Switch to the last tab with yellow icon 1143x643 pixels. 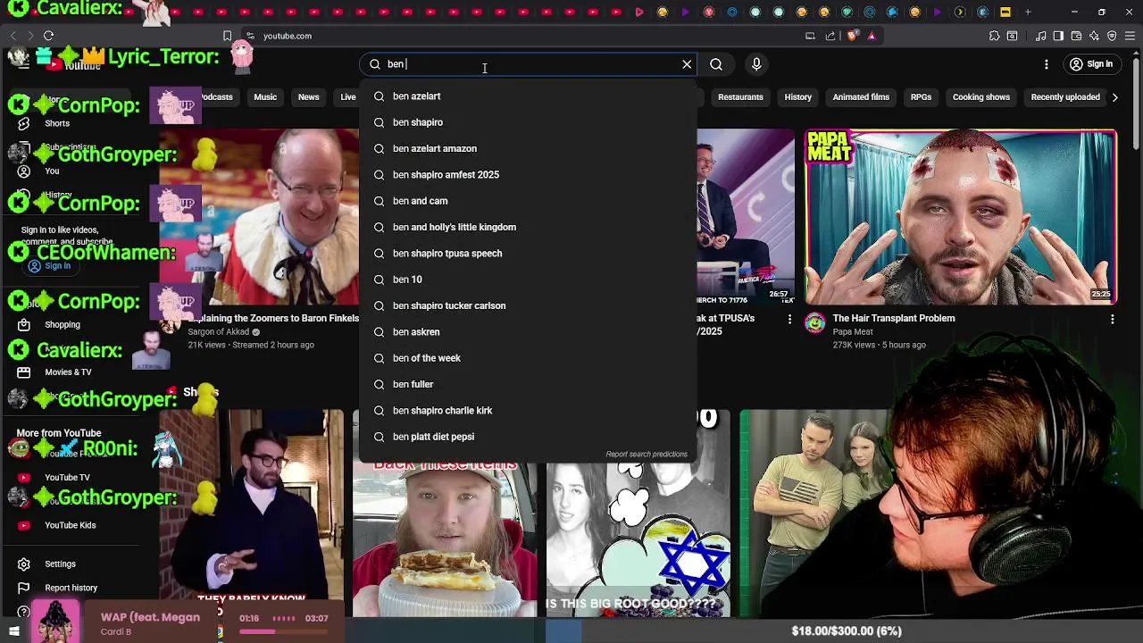click(1005, 13)
